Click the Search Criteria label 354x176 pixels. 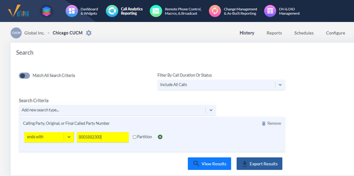pos(34,101)
